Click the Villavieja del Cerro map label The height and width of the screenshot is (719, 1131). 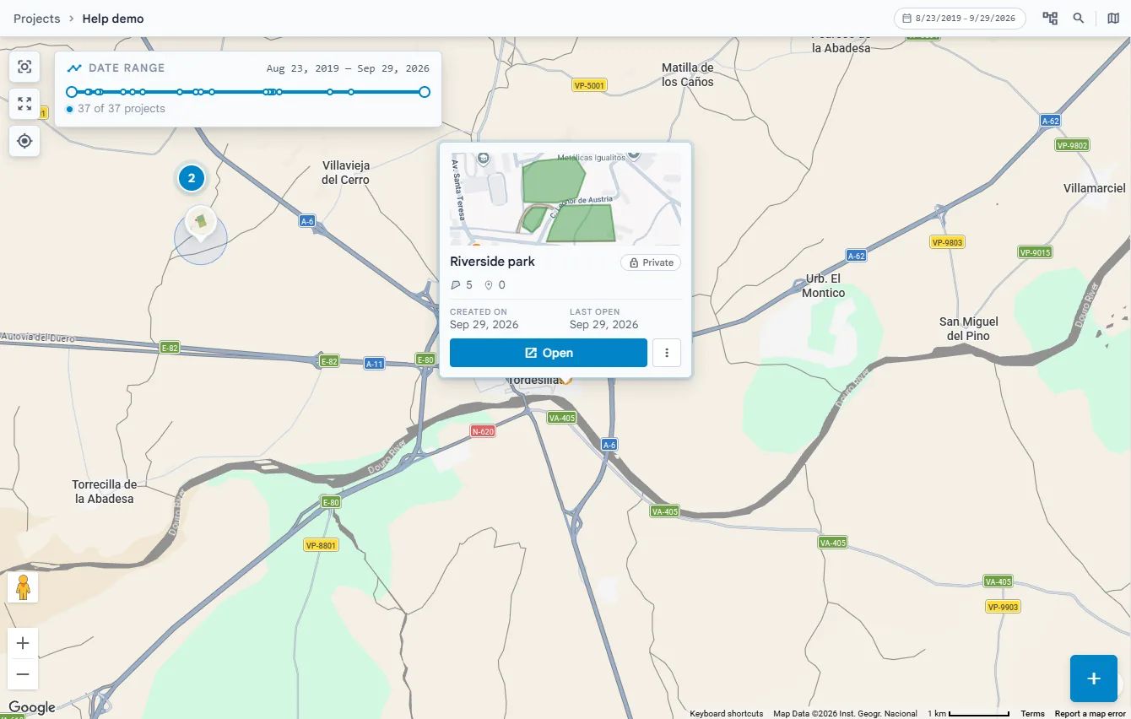(345, 173)
